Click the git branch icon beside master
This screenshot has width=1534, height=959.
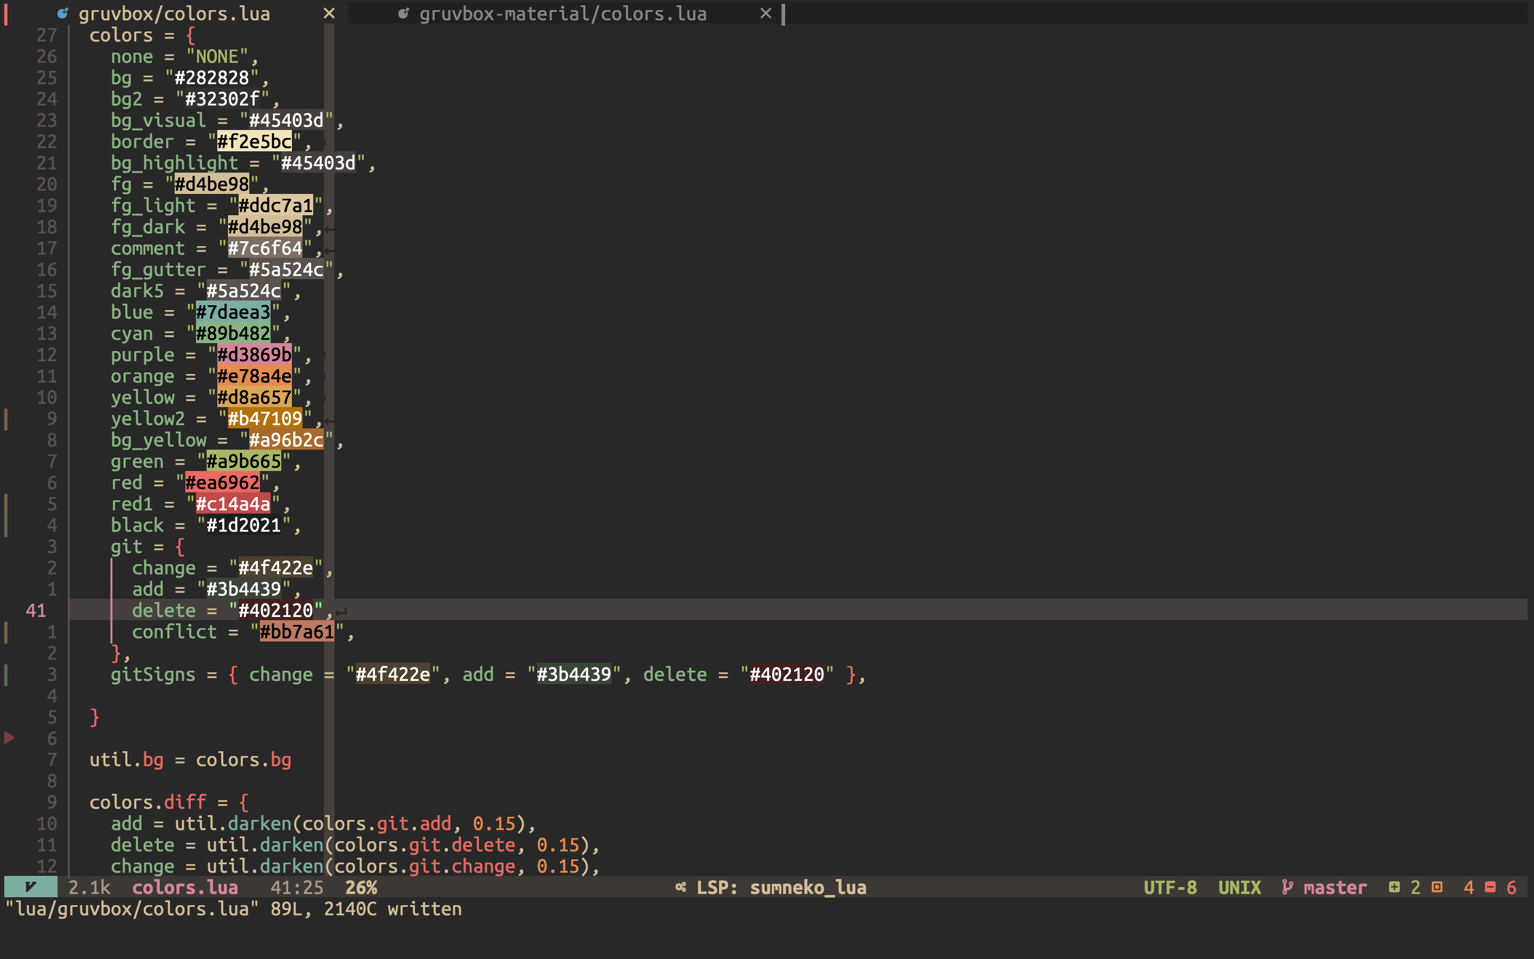pyautogui.click(x=1287, y=887)
